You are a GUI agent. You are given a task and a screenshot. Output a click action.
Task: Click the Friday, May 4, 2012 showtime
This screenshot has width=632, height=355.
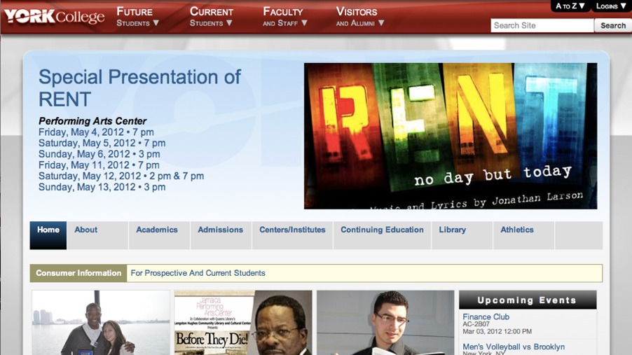pyautogui.click(x=96, y=132)
